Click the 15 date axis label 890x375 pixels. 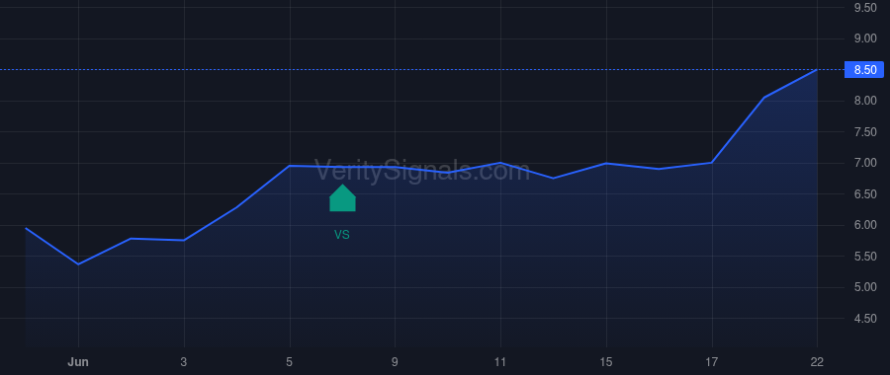click(x=606, y=362)
